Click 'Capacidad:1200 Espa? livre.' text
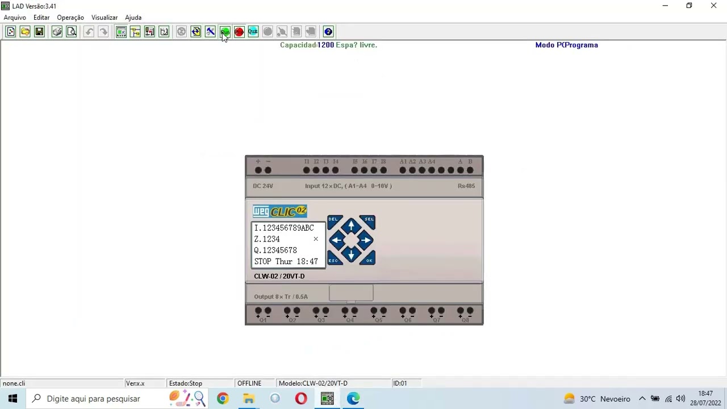The image size is (727, 409). (328, 45)
